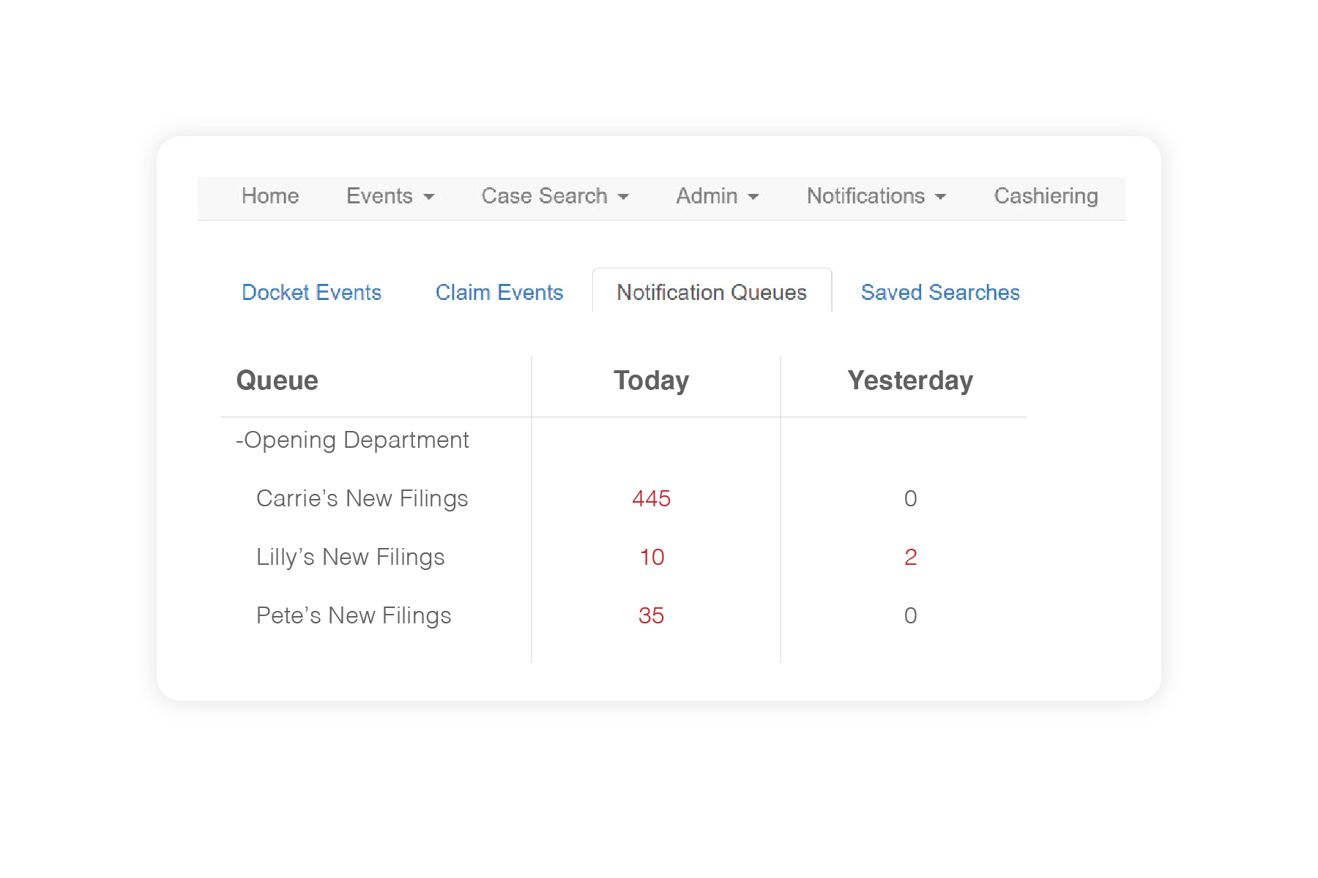Open the Events dropdown menu

(x=390, y=196)
